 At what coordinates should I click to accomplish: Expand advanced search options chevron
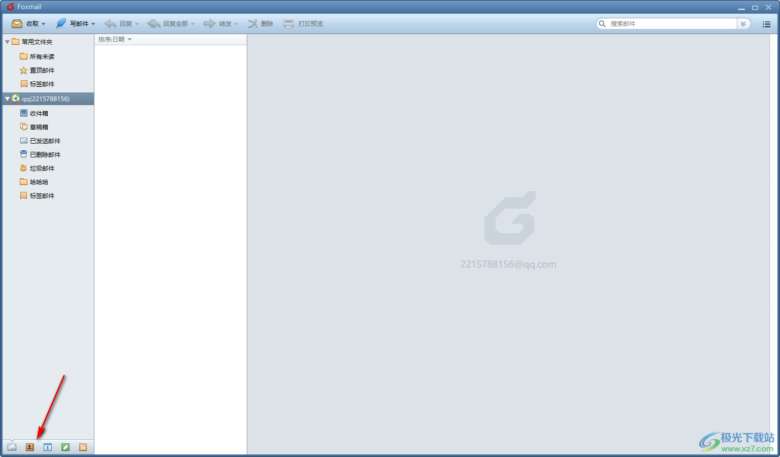(743, 24)
